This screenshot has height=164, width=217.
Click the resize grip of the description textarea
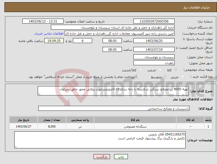pyautogui.click(x=39, y=94)
